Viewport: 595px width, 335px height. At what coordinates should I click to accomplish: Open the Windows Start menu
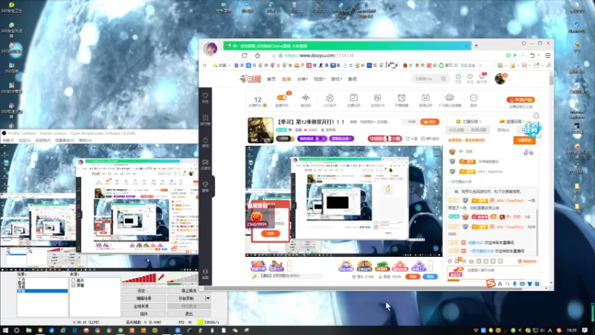click(5, 331)
